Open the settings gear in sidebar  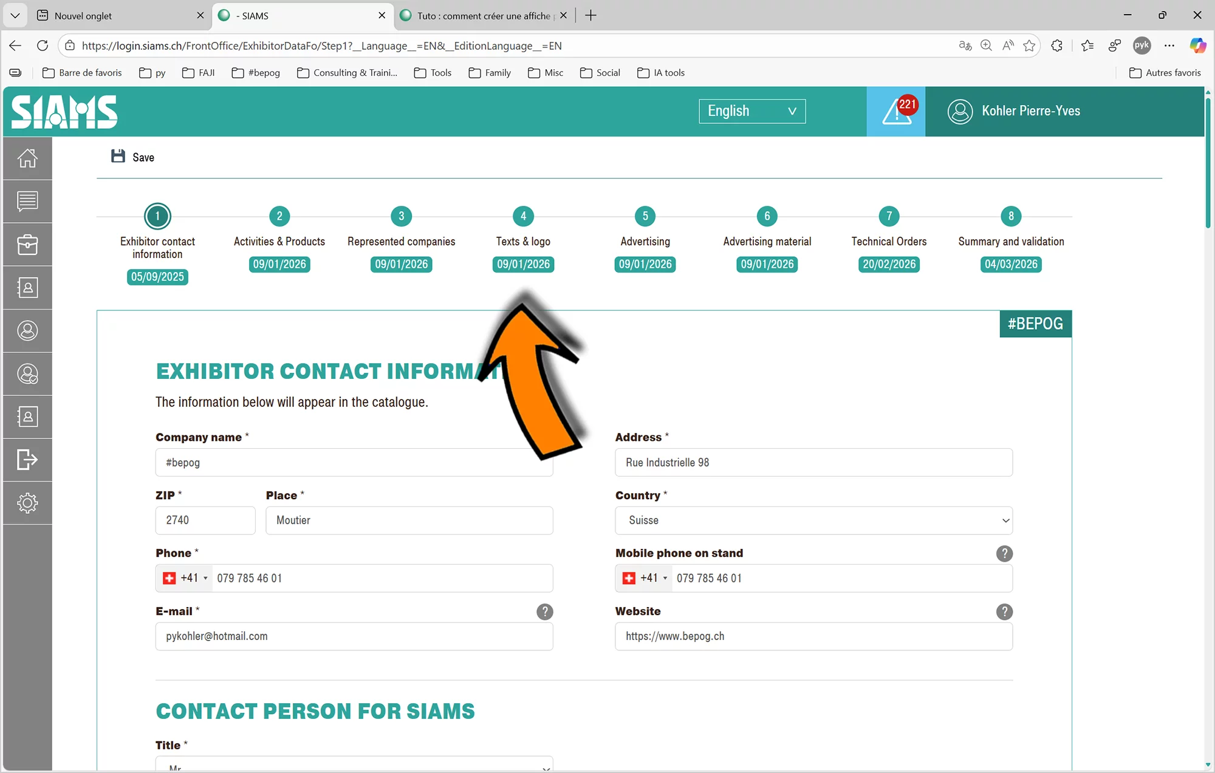coord(27,503)
